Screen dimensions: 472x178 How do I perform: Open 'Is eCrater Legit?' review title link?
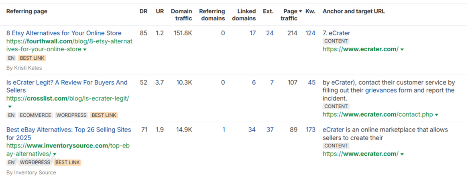[67, 86]
